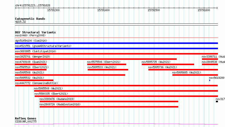This screenshot has height=127, width=225.
Task: Click the red bar under nsv5995735
Action: 168,64
